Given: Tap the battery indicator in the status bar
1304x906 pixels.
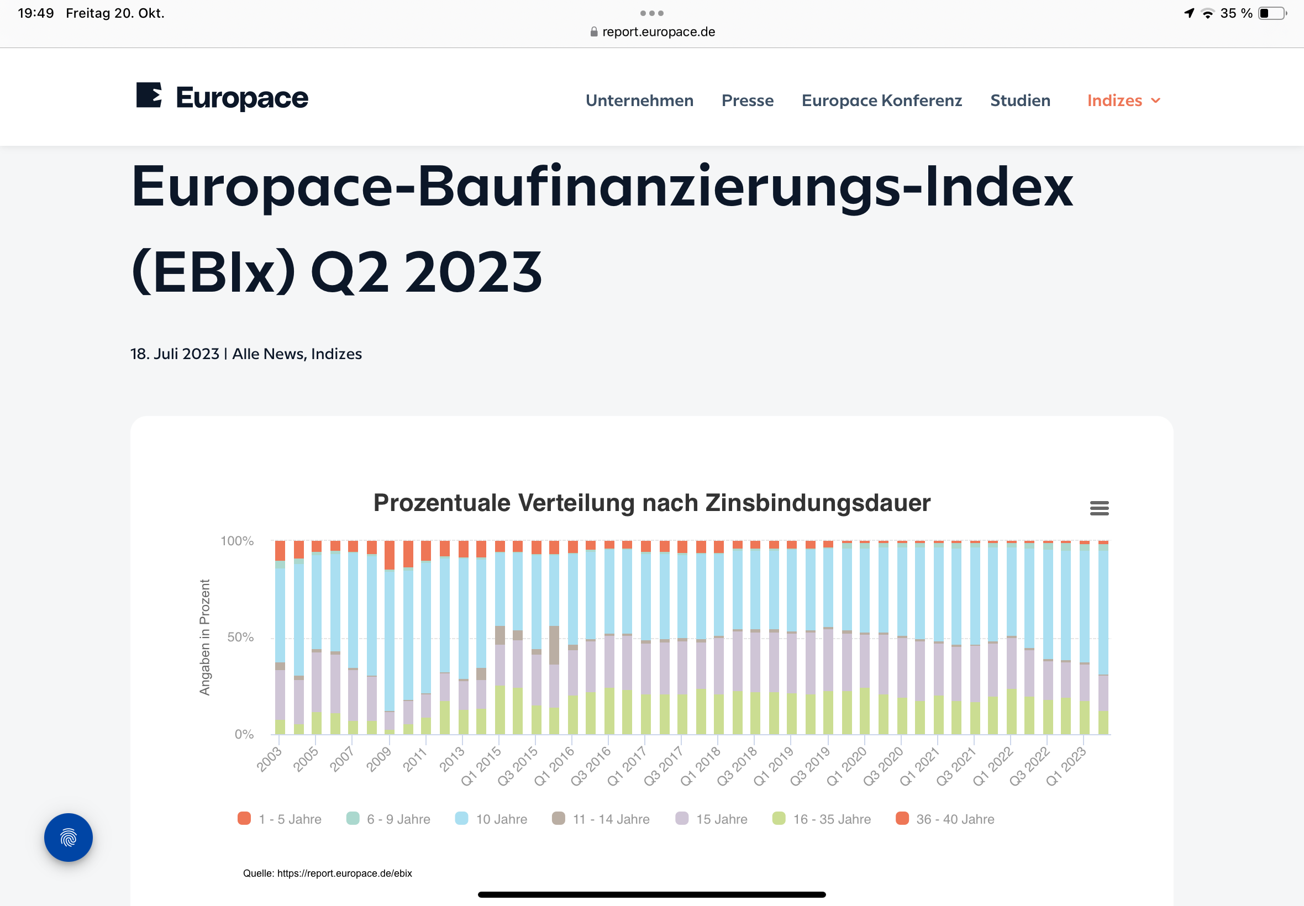Looking at the screenshot, I should pyautogui.click(x=1271, y=13).
